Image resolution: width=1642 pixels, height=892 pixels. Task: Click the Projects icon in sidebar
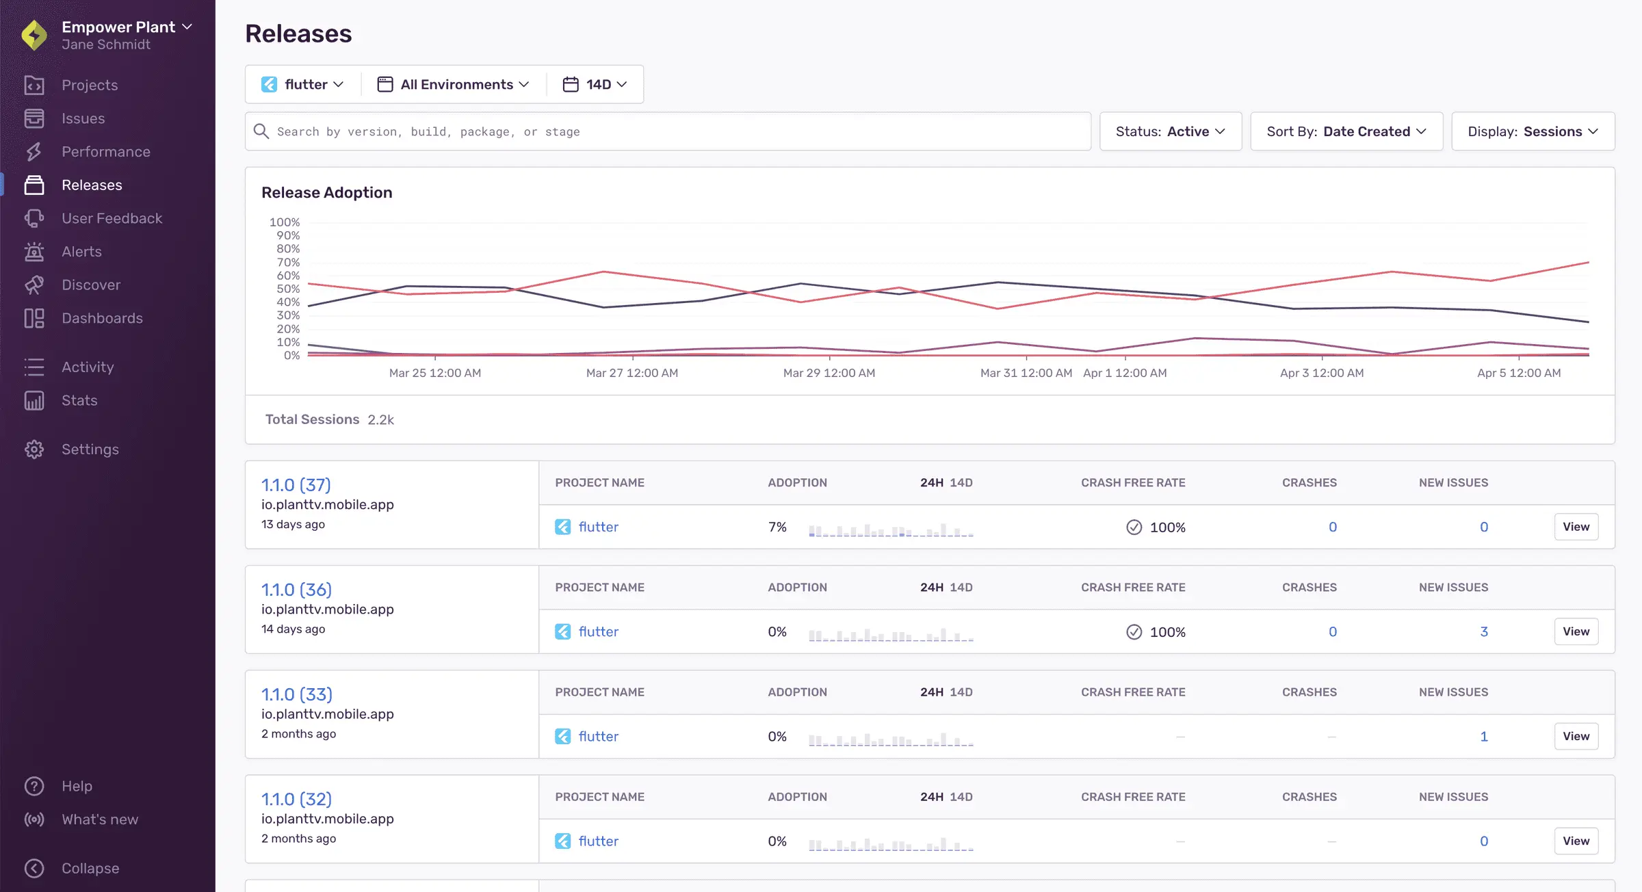34,85
